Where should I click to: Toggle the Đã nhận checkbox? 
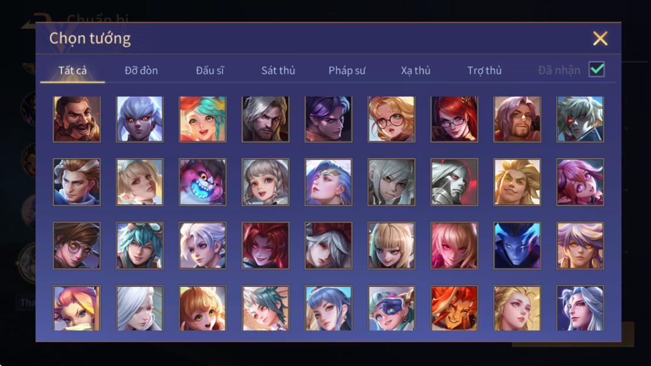[x=597, y=69]
